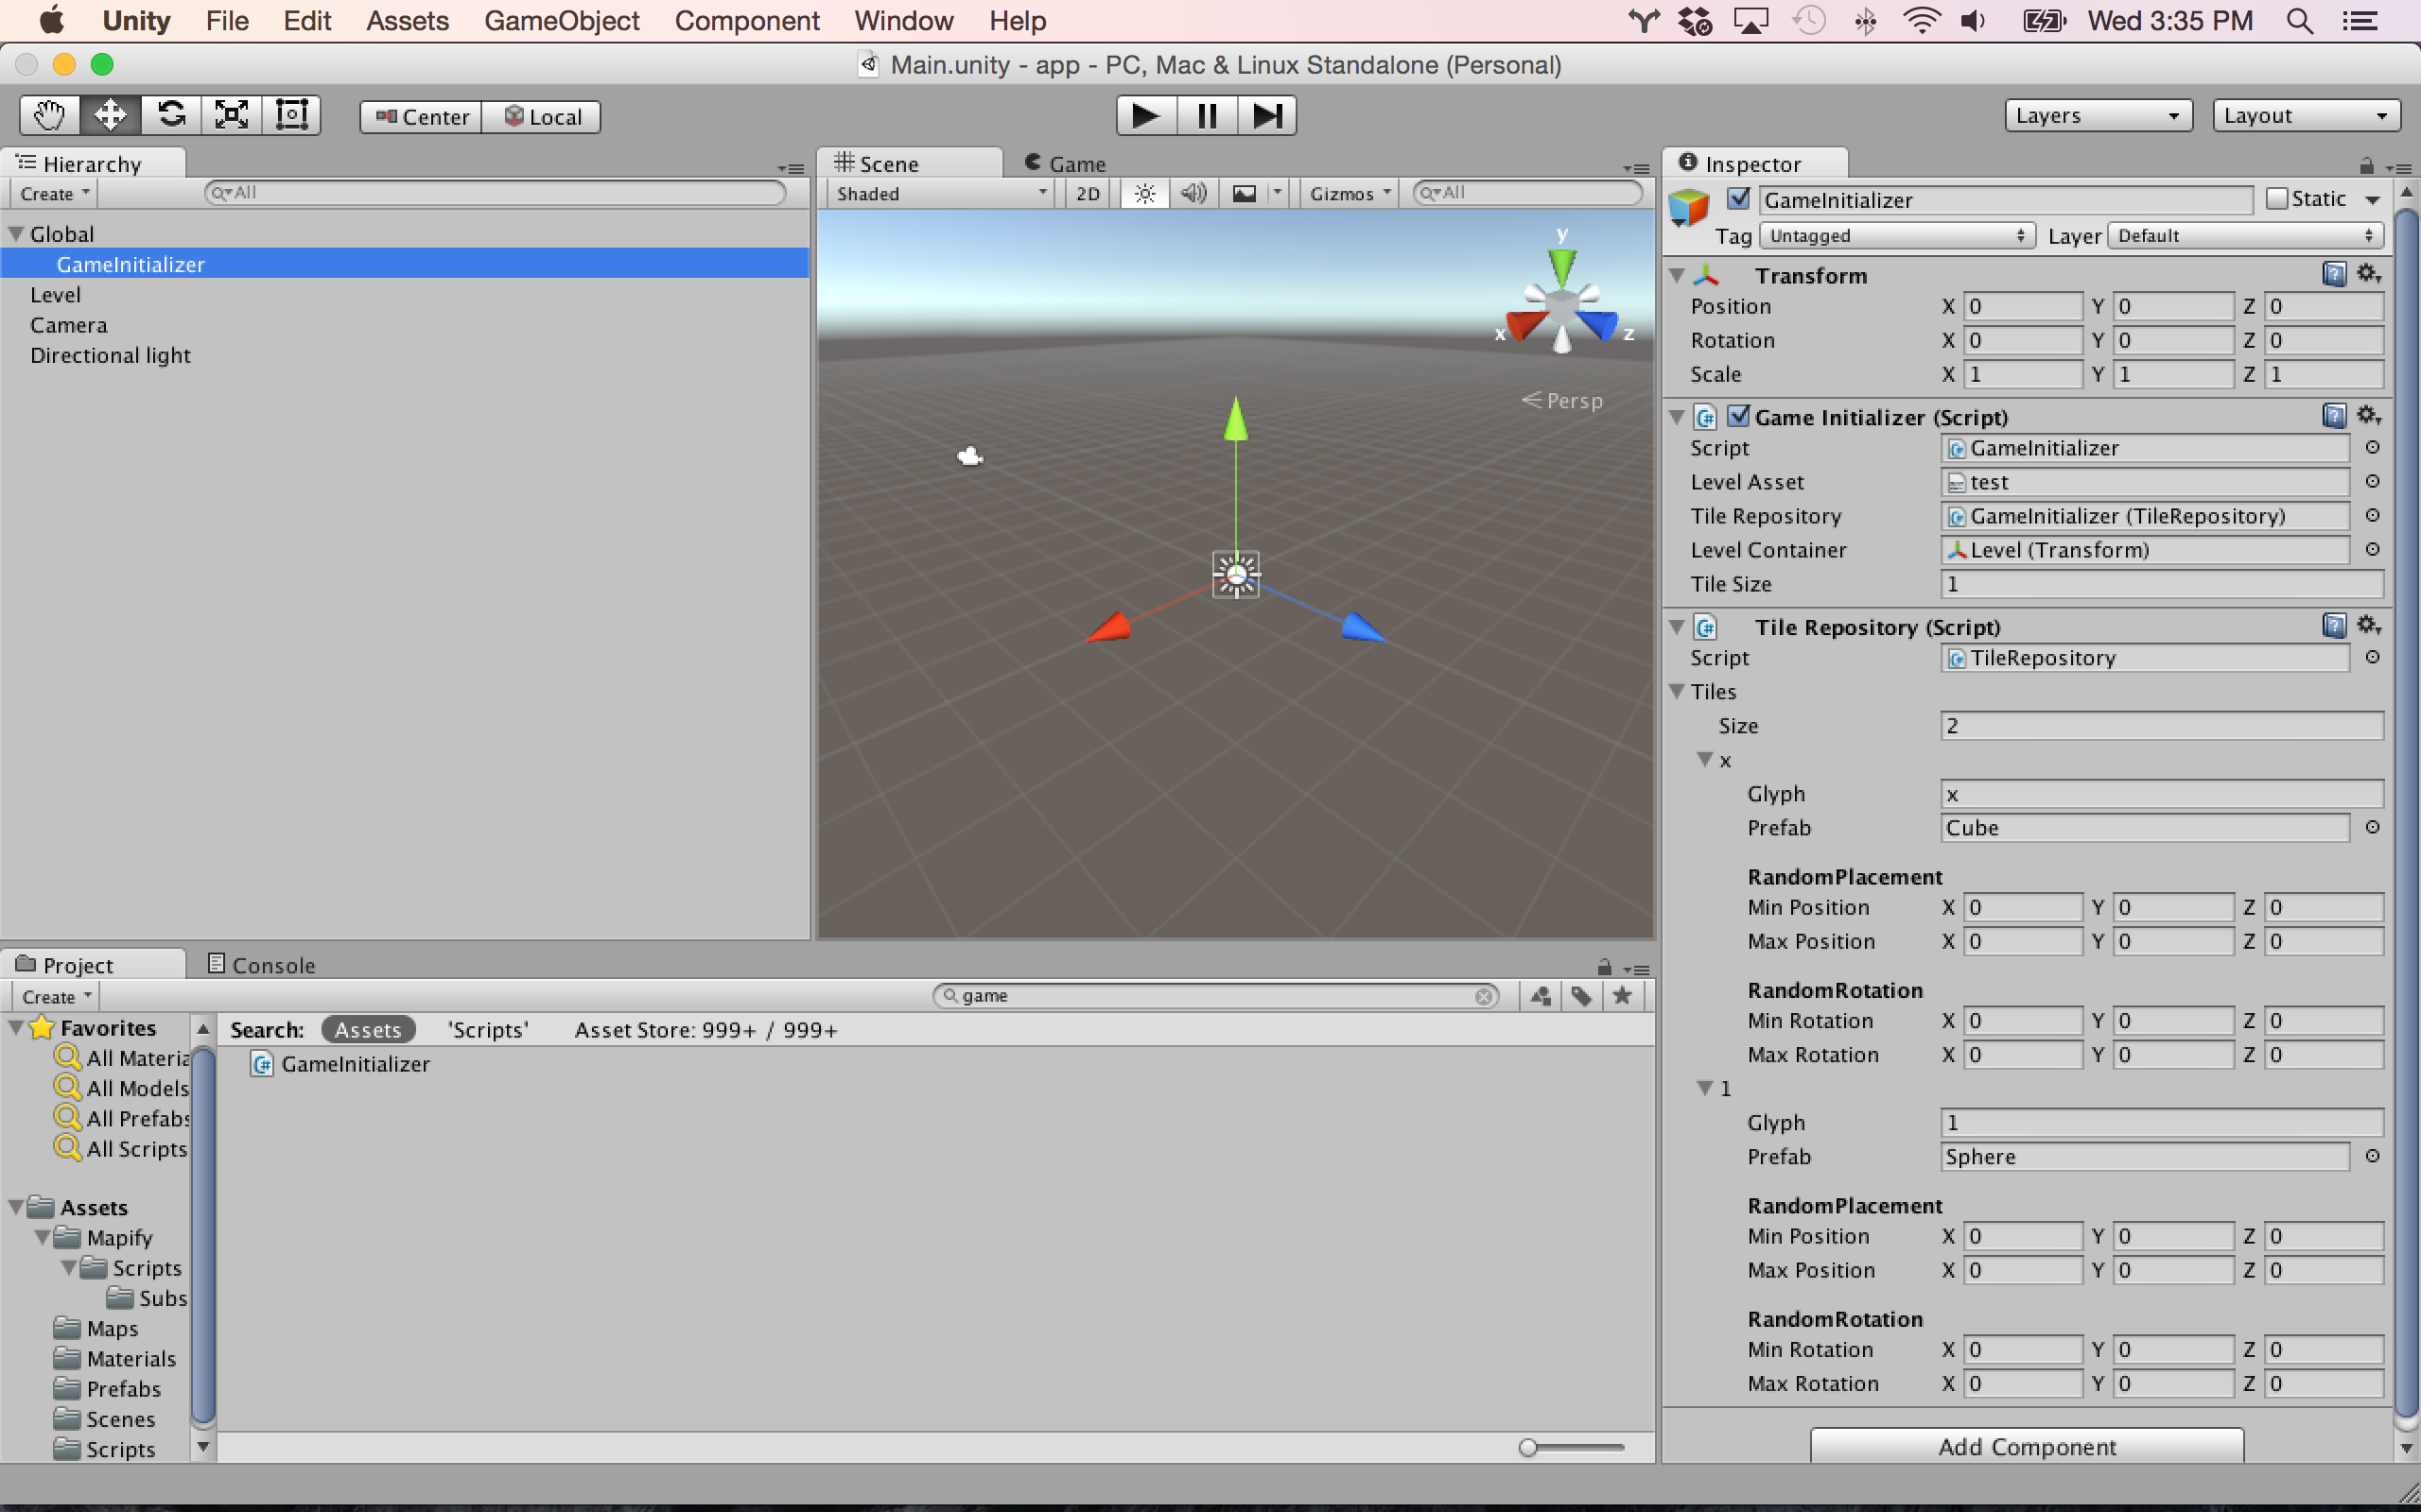Switch to the Game tab

click(1067, 163)
